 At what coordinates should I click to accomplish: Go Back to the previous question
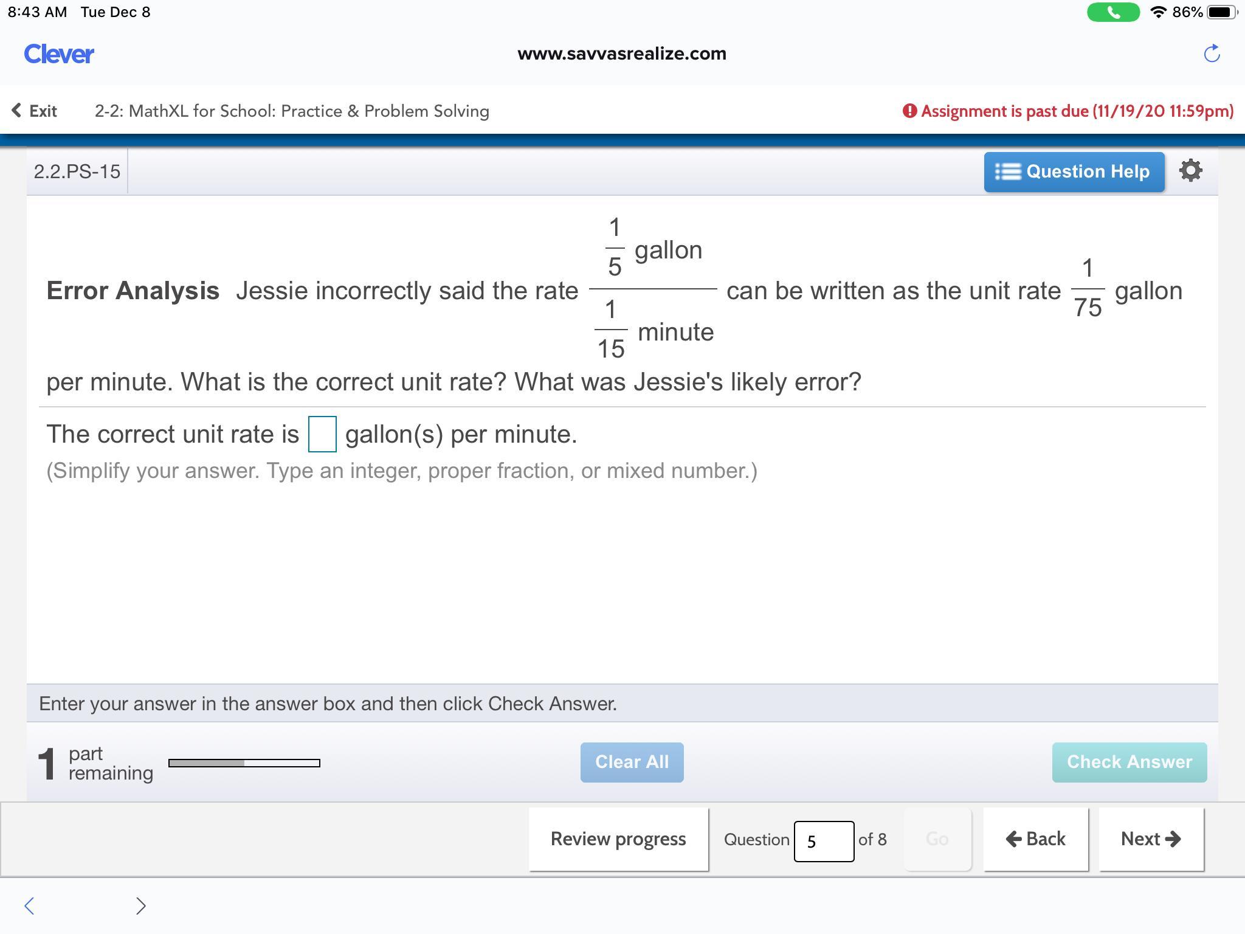tap(1035, 839)
